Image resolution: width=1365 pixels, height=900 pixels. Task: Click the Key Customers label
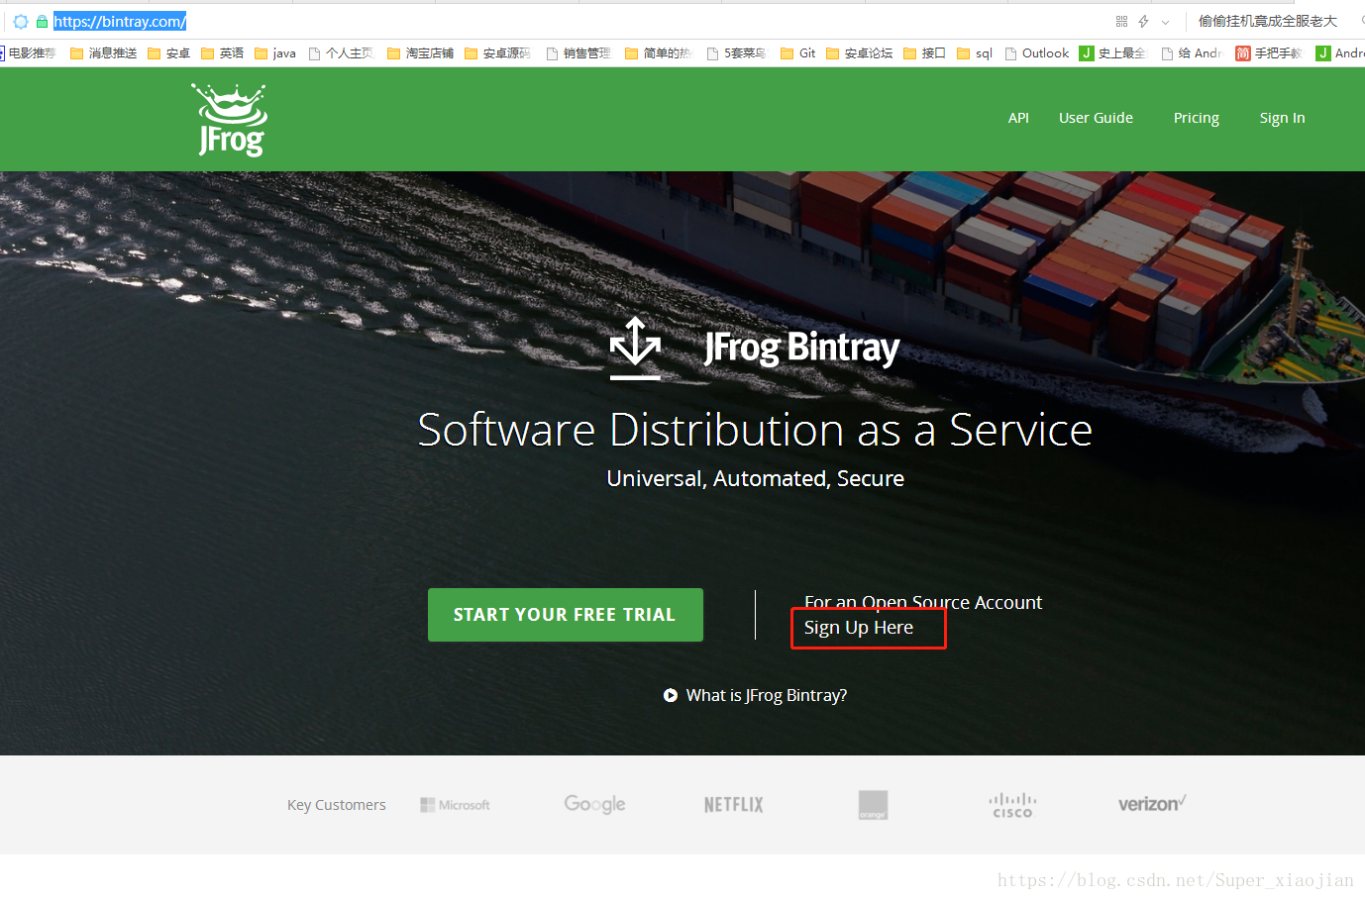[x=337, y=805]
